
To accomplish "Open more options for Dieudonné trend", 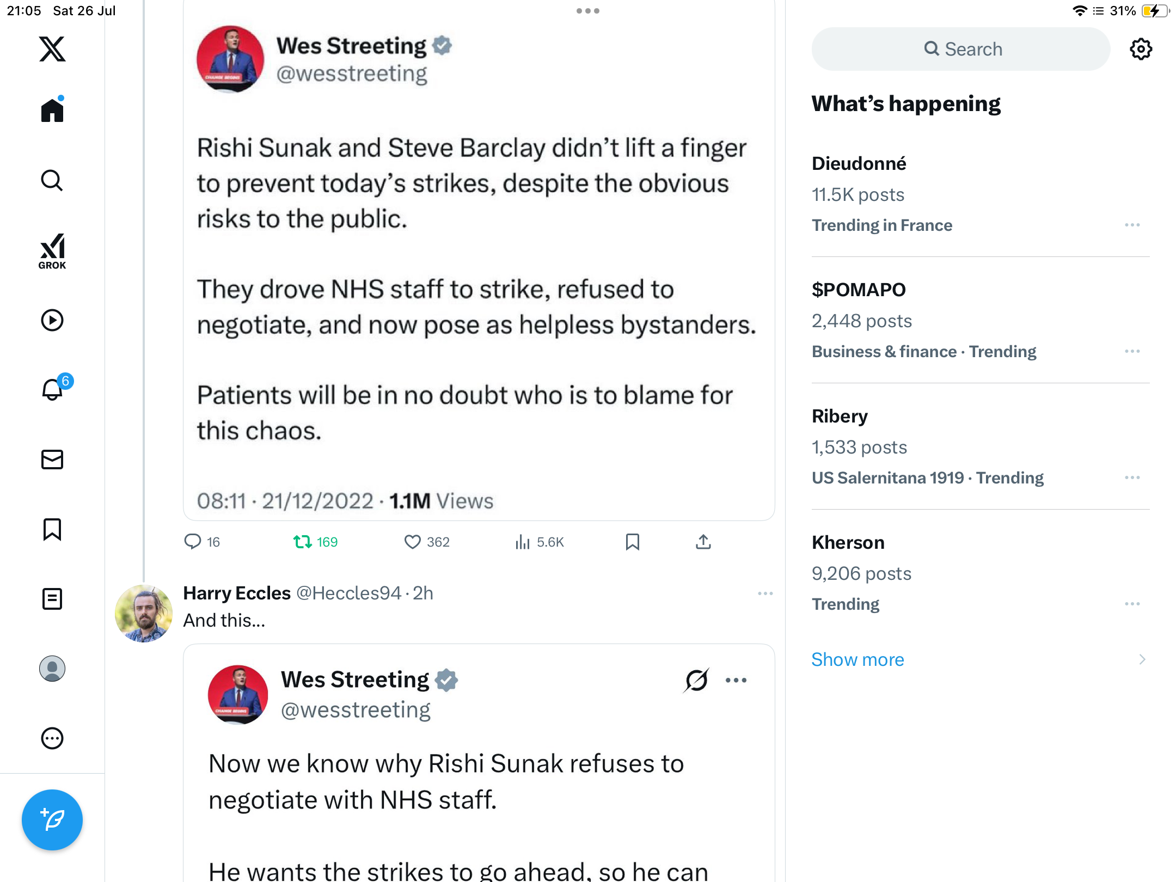I will (x=1132, y=225).
